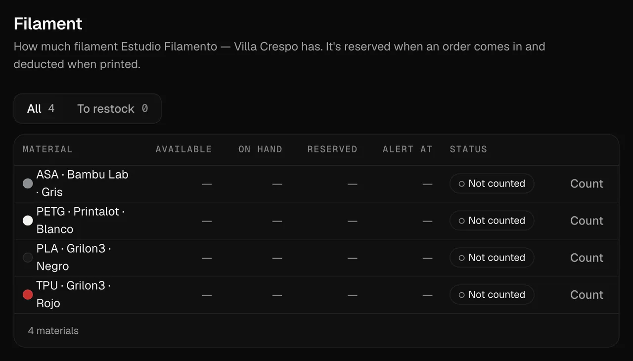Switch to the All tab

(x=41, y=109)
